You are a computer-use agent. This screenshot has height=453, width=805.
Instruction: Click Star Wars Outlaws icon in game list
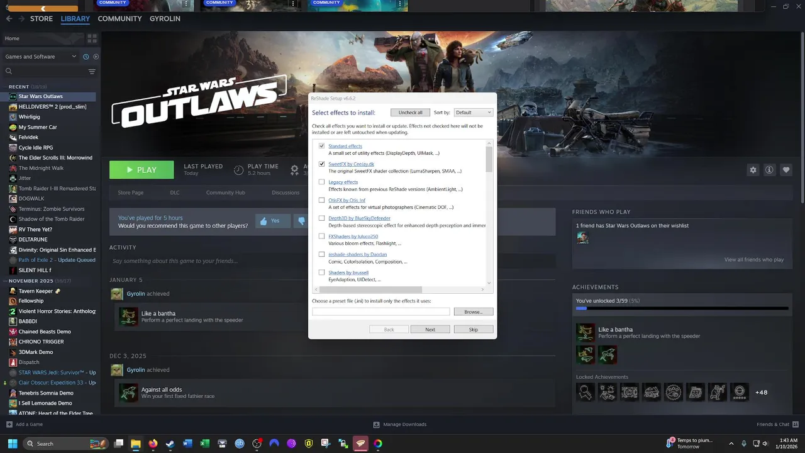13,96
